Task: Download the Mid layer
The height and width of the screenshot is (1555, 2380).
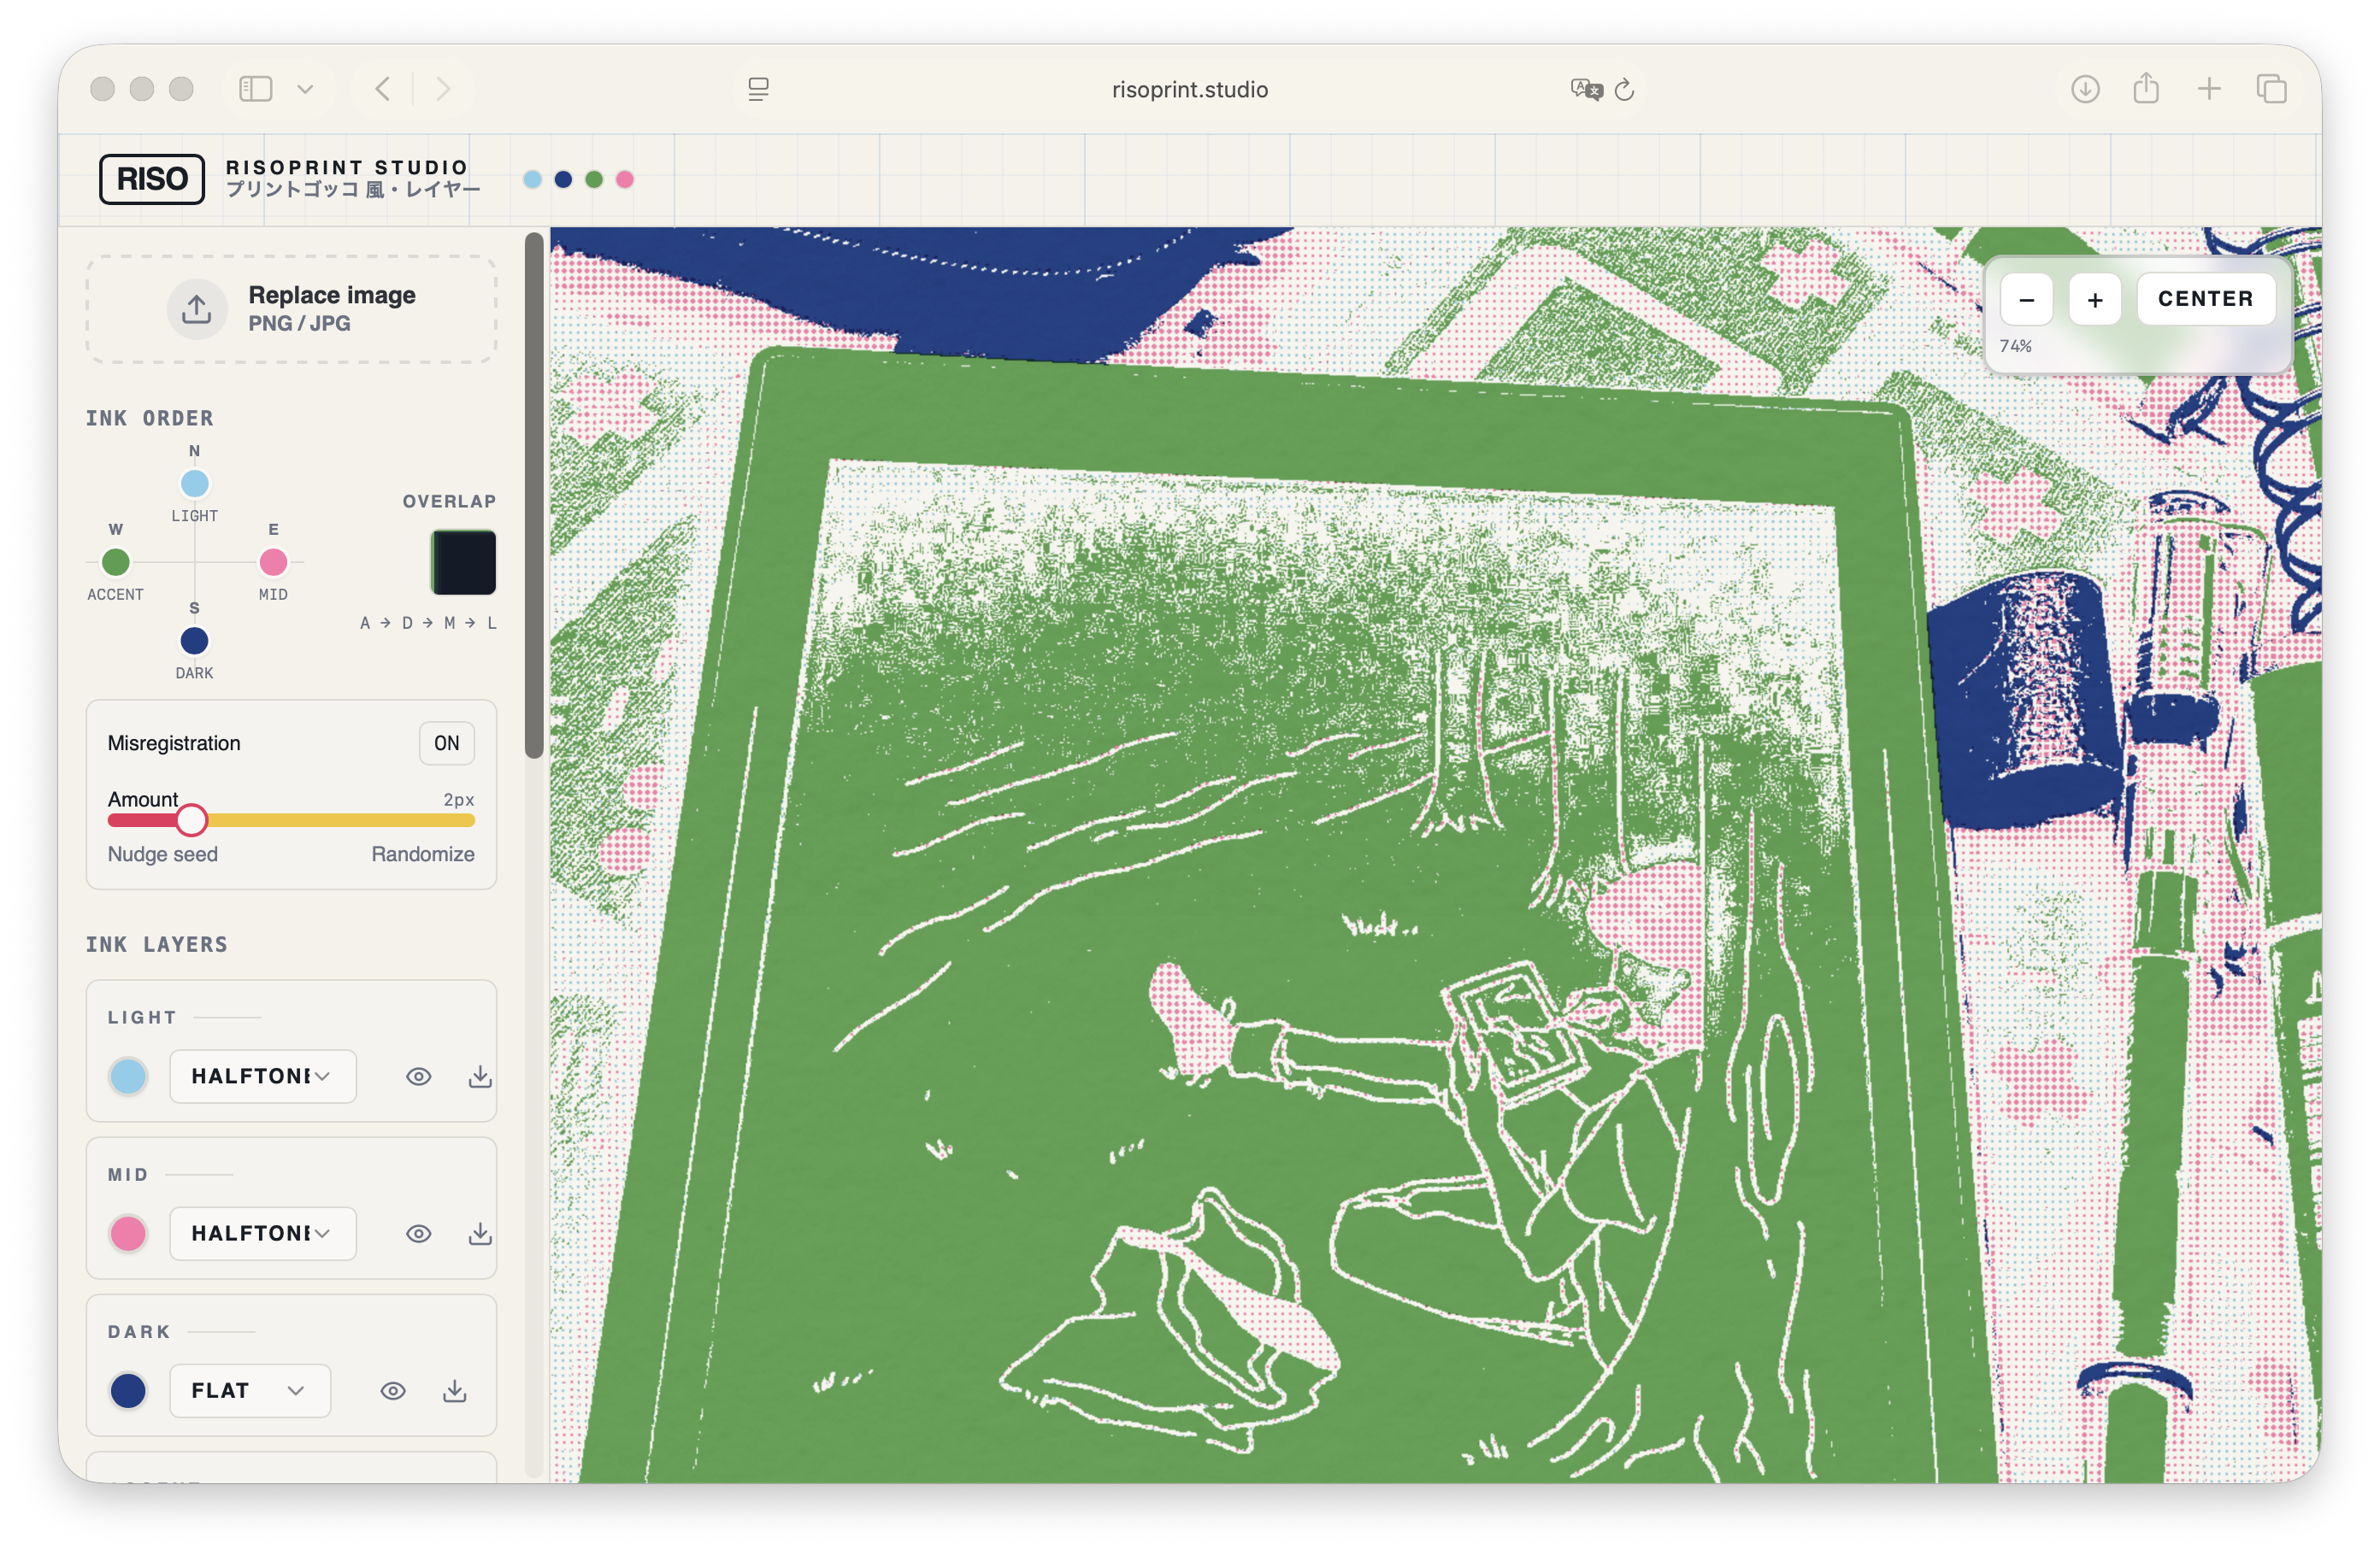Action: (x=480, y=1233)
